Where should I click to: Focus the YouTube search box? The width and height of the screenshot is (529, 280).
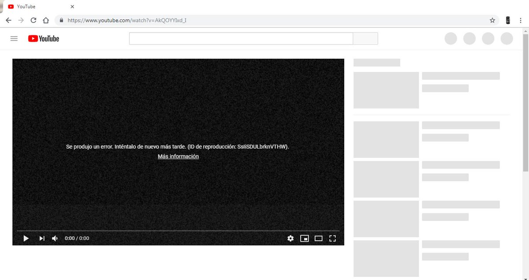(241, 38)
